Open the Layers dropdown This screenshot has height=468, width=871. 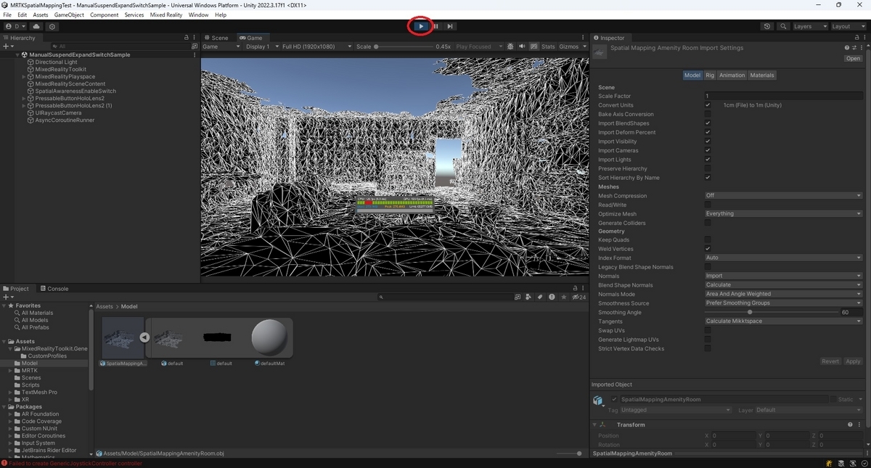809,26
